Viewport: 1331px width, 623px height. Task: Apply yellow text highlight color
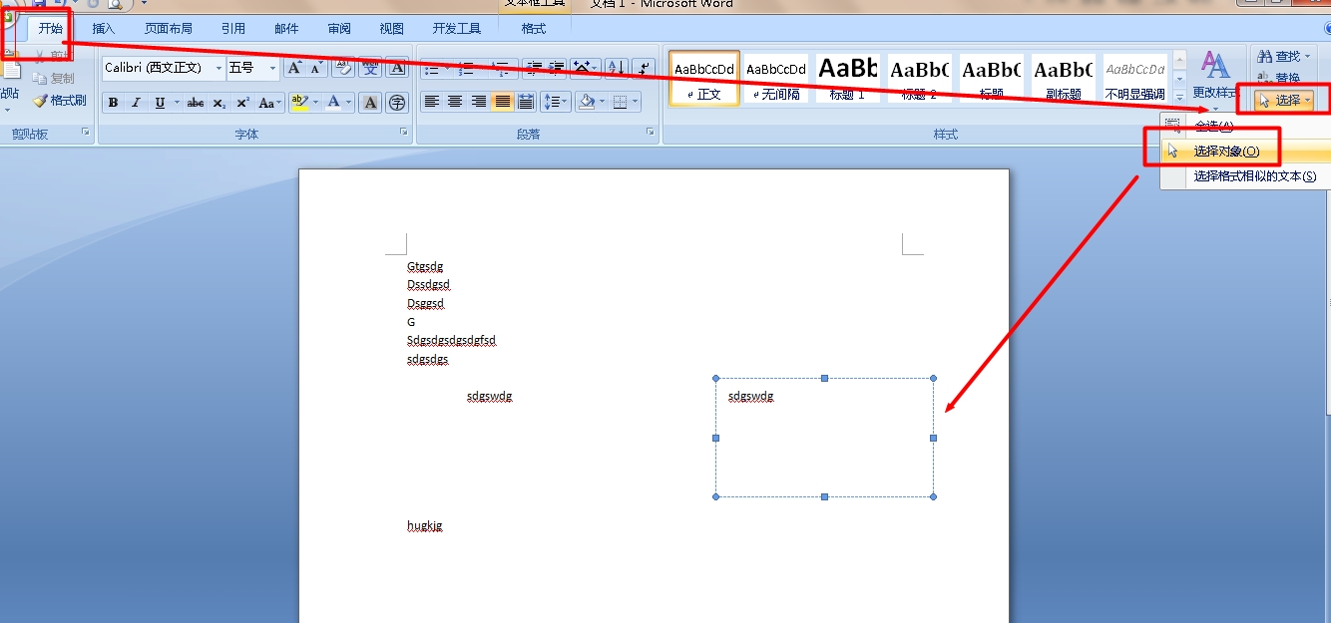tap(299, 103)
